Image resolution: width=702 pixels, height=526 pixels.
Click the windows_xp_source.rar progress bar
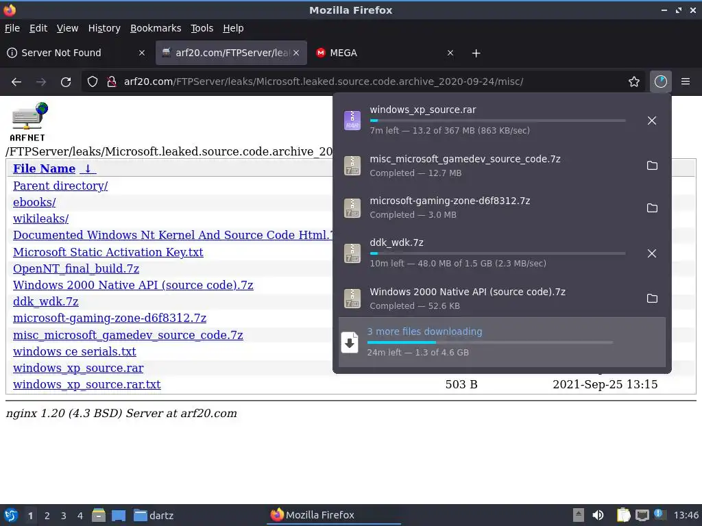498,121
